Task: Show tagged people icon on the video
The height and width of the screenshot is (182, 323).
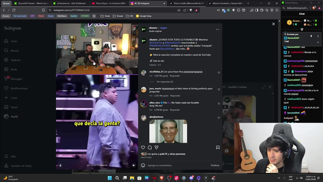Action: (x=60, y=165)
